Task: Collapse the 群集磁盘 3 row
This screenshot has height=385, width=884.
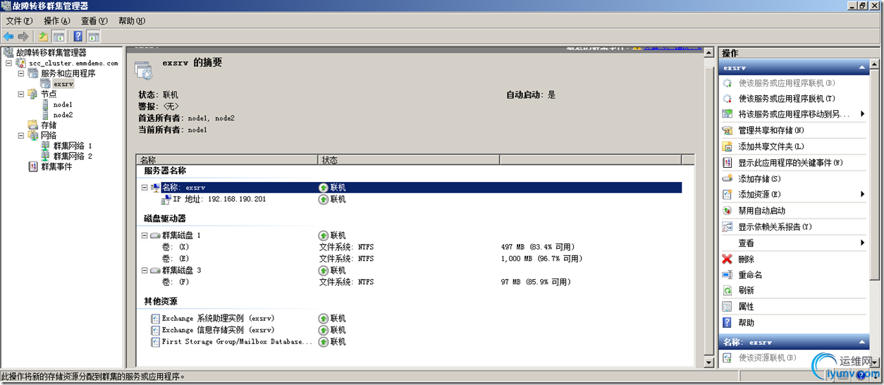Action: [145, 270]
